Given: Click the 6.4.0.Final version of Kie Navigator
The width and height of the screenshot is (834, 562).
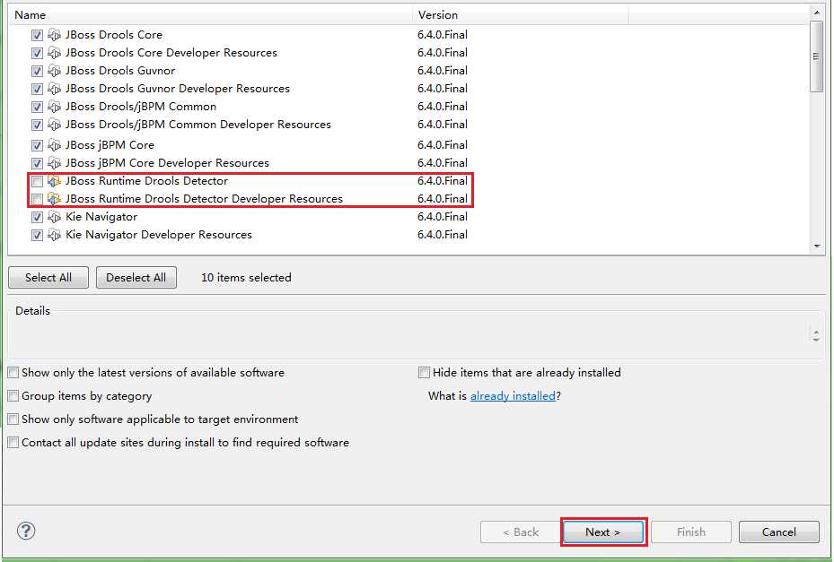Looking at the screenshot, I should click(443, 217).
